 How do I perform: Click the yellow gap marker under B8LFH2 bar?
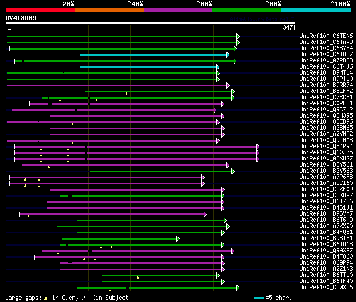[x=126, y=94]
